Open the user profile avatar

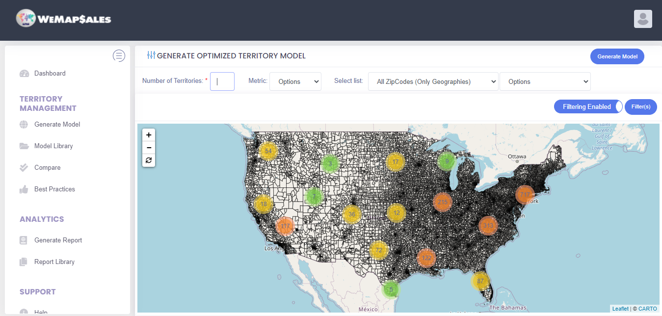[643, 19]
